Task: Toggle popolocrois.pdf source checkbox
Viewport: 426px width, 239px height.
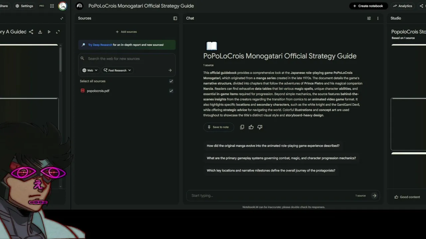Action: pos(171,91)
